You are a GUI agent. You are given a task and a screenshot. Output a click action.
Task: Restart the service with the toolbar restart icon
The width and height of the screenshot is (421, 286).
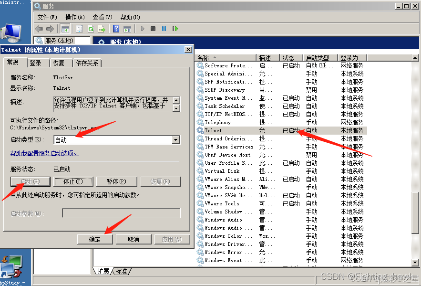pyautogui.click(x=175, y=29)
